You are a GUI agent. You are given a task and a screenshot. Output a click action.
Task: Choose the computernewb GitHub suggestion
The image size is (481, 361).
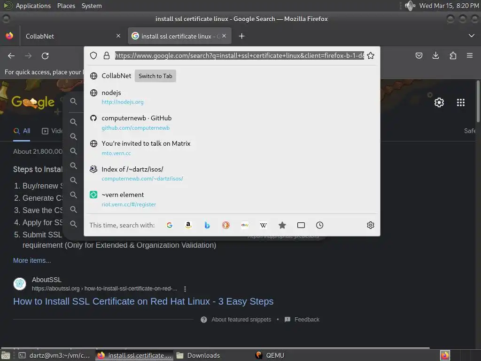tap(232, 123)
